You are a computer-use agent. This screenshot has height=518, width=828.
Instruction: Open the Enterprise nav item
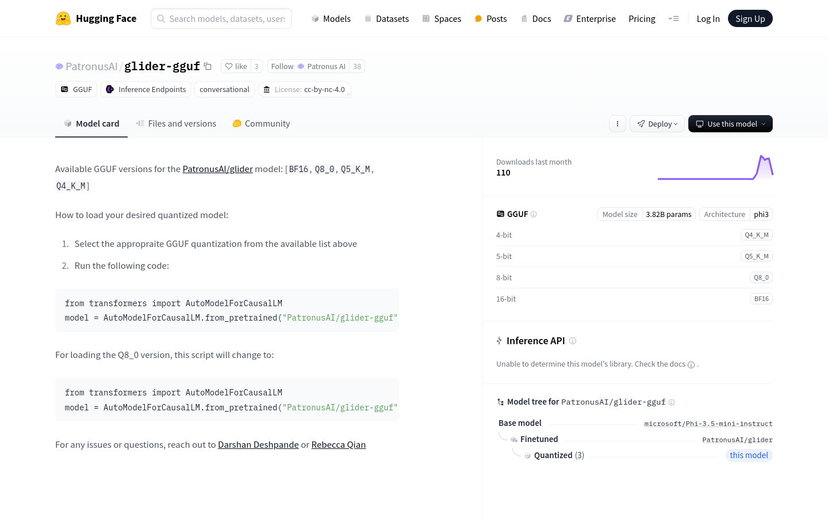(589, 18)
